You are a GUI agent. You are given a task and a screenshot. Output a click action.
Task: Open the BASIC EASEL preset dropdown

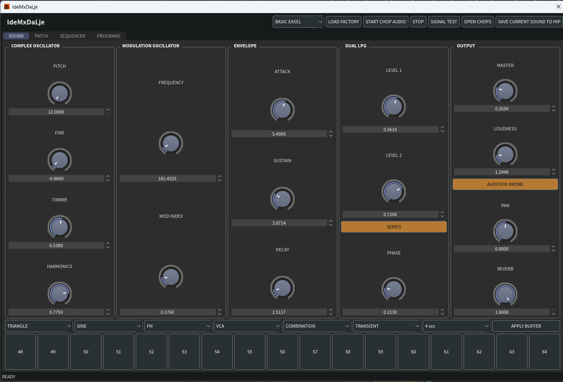[x=298, y=22]
